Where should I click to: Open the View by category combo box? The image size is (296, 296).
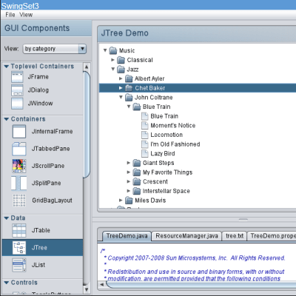click(x=55, y=49)
